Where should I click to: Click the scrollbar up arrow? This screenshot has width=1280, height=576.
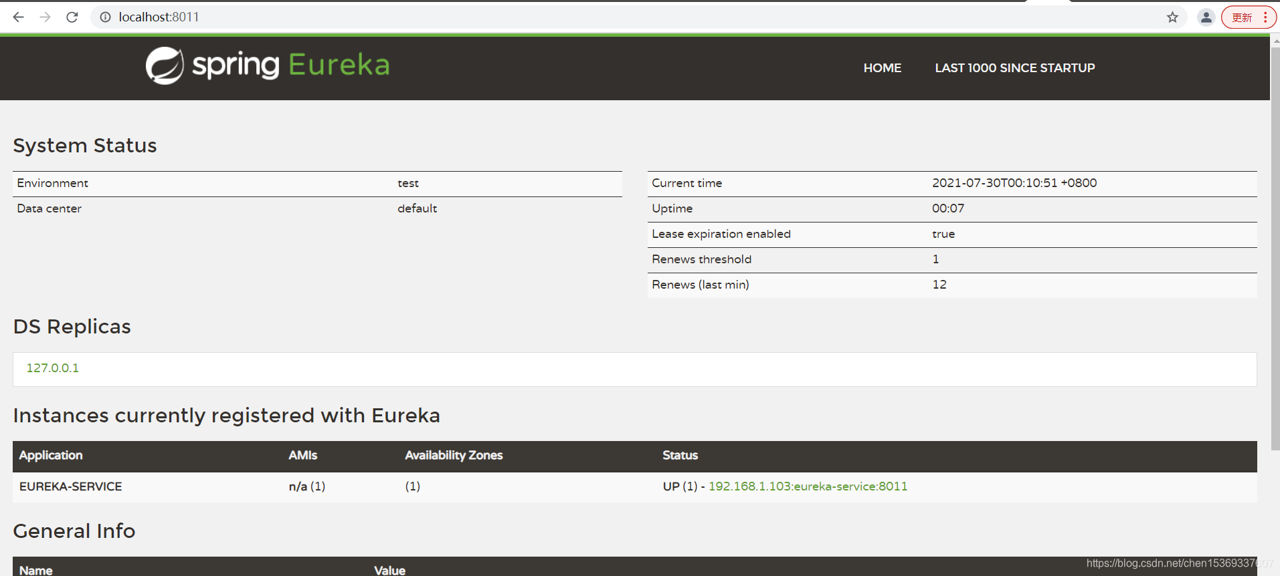point(1275,41)
